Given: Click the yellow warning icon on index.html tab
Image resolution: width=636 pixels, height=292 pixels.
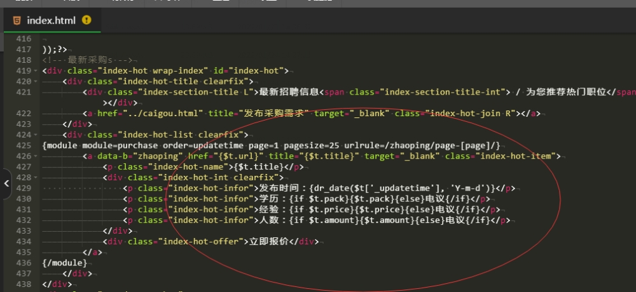Looking at the screenshot, I should click(x=86, y=20).
